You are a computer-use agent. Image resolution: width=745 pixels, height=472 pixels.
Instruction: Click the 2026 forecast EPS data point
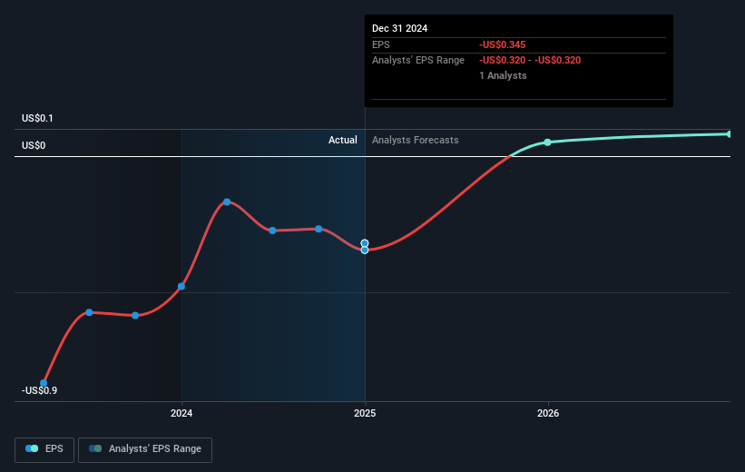tap(547, 143)
